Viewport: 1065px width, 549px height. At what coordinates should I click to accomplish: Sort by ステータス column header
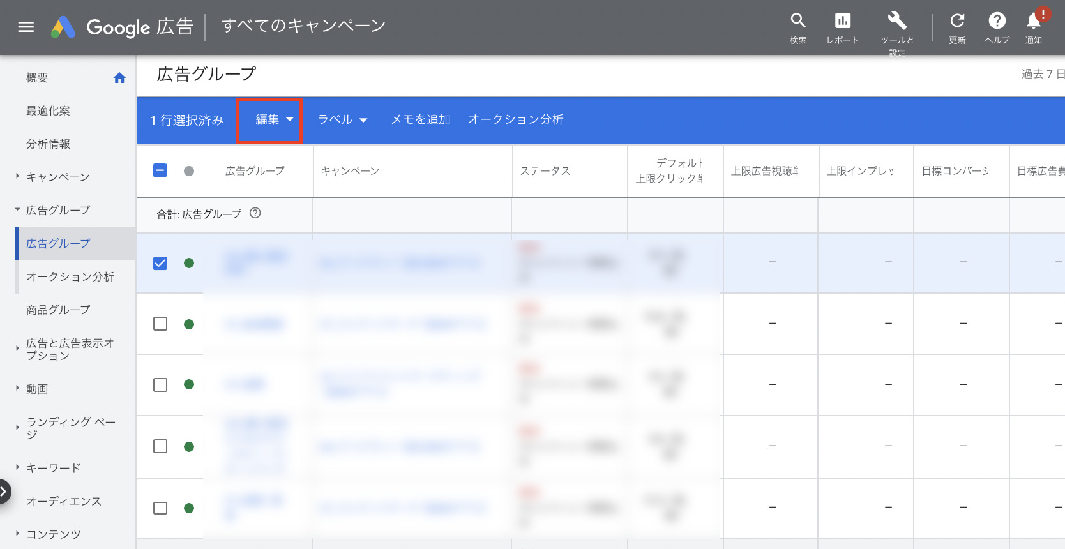(545, 170)
